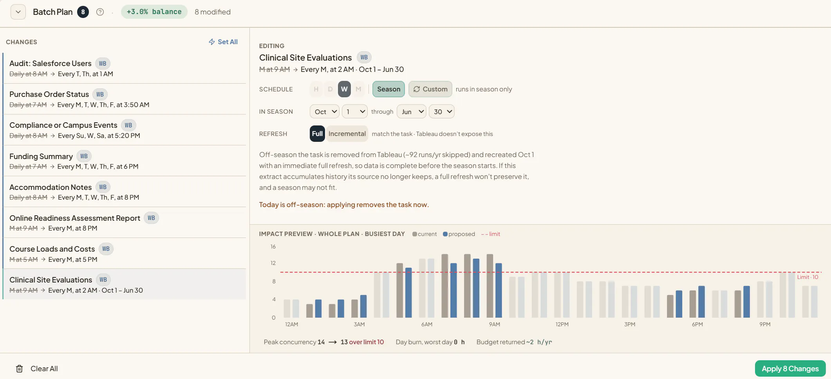Open the season start month Oct dropdown
Image resolution: width=831 pixels, height=379 pixels.
[x=325, y=112]
